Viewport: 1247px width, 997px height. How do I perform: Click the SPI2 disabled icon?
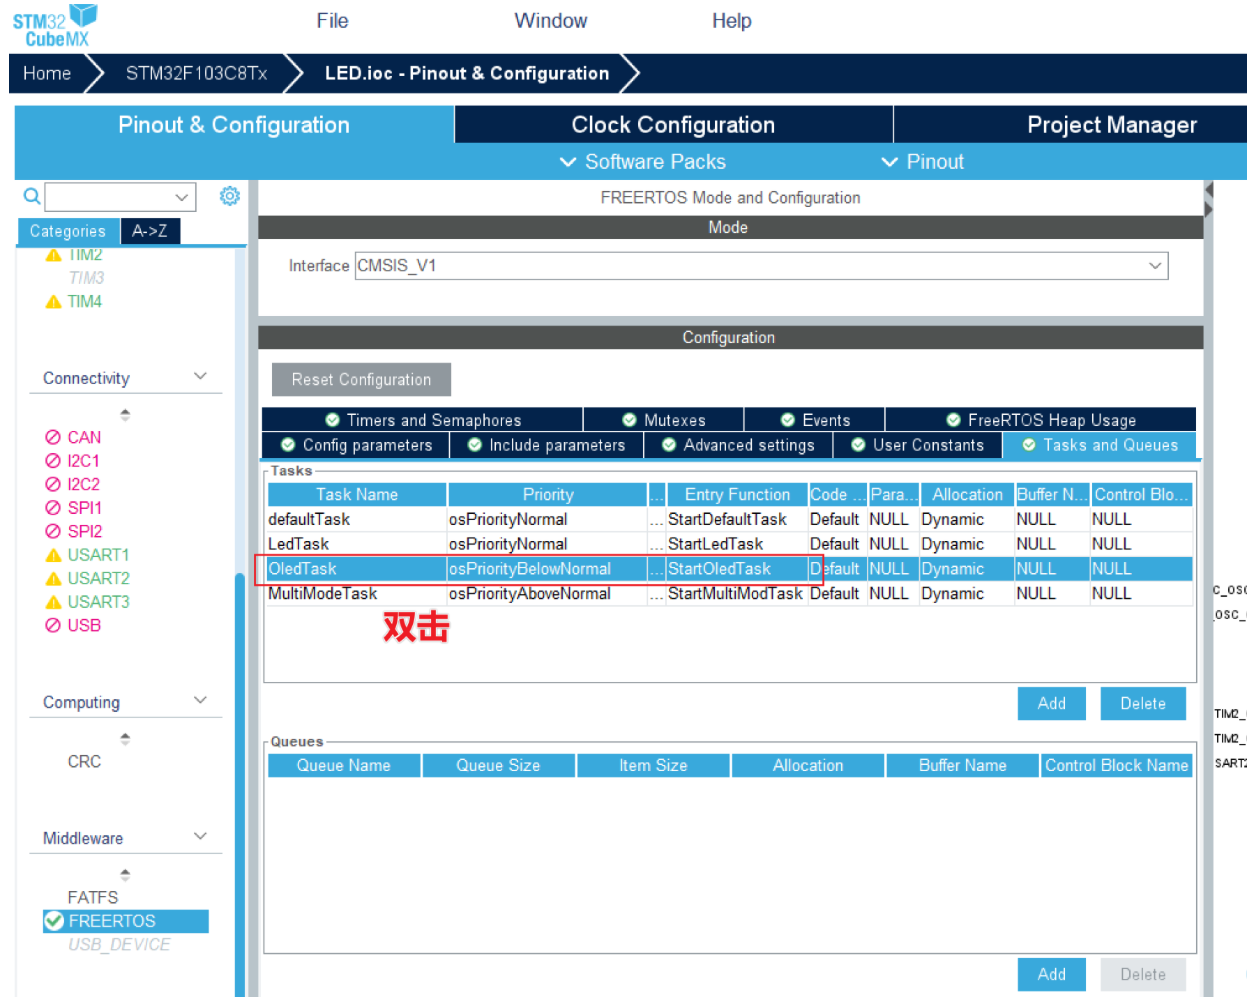53,531
